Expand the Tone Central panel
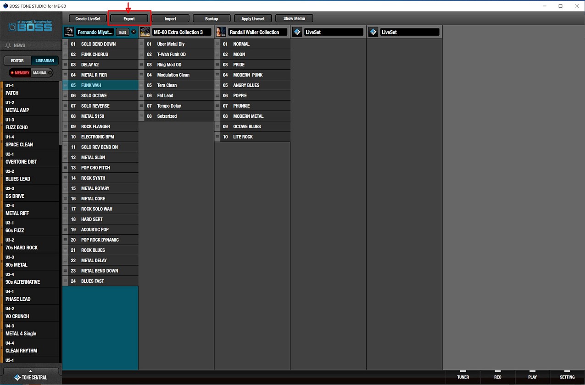 pyautogui.click(x=30, y=375)
